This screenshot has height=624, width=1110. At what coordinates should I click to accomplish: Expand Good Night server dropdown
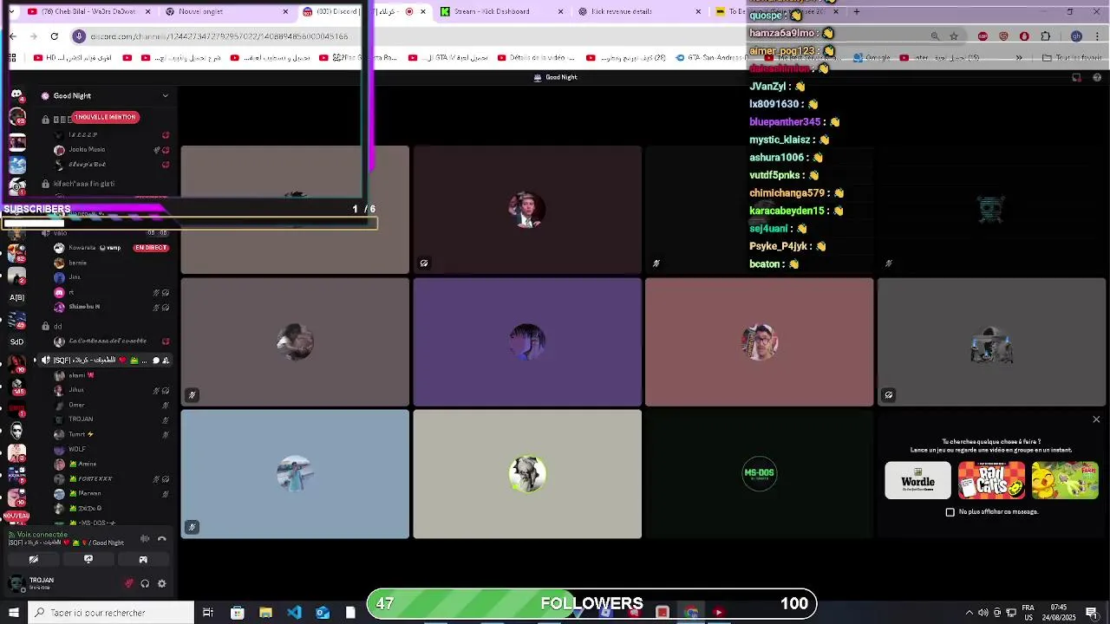pos(165,95)
